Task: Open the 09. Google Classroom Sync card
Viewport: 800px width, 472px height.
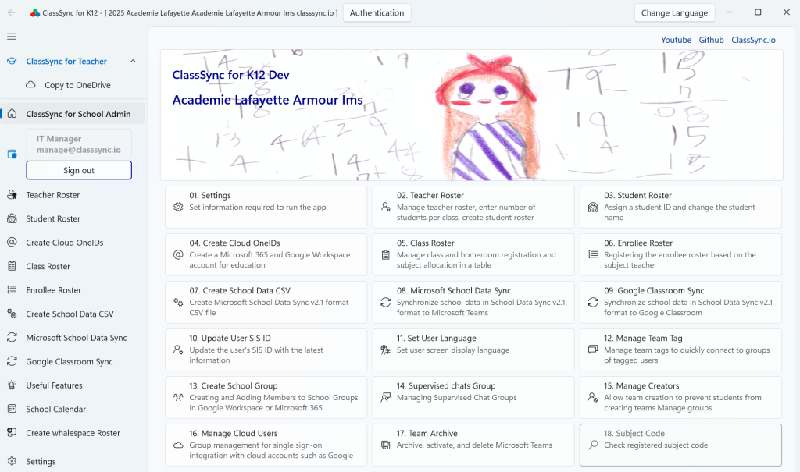Action: [680, 302]
